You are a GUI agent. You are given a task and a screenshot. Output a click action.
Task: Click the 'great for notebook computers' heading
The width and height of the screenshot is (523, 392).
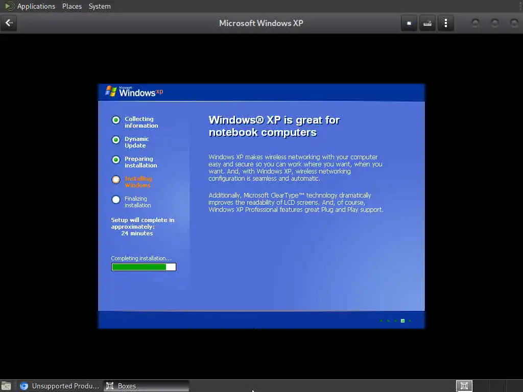(274, 126)
